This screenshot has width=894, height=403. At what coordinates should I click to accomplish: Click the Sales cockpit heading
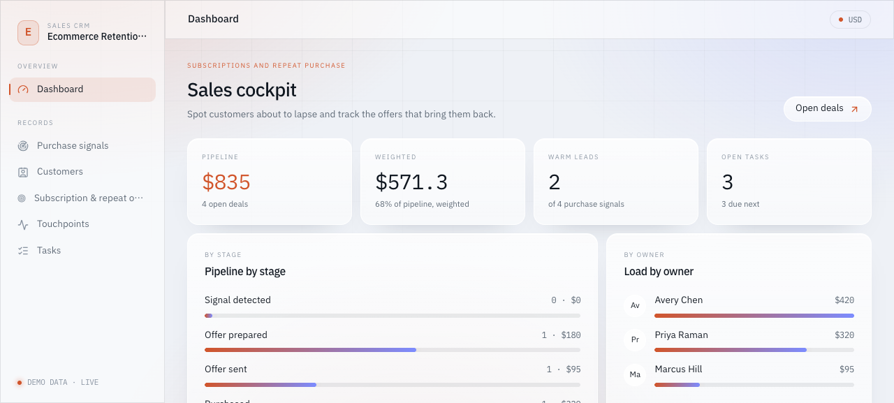(242, 90)
